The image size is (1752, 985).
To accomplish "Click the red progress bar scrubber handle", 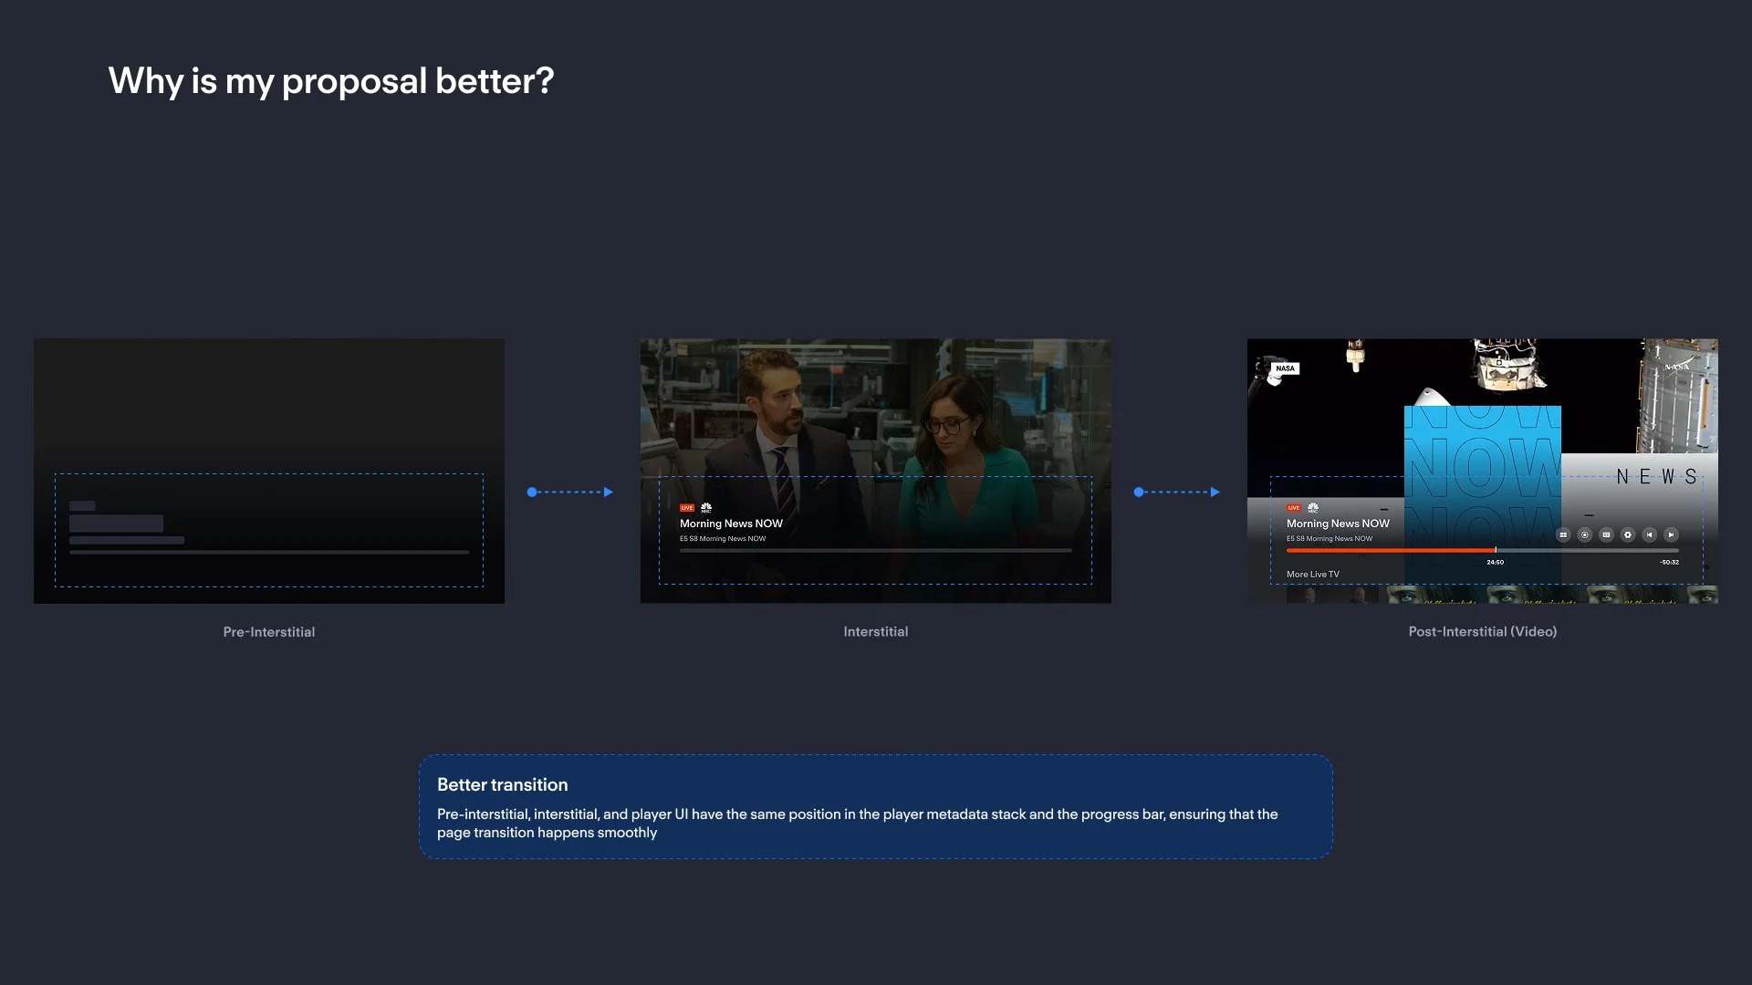I will click(1496, 550).
